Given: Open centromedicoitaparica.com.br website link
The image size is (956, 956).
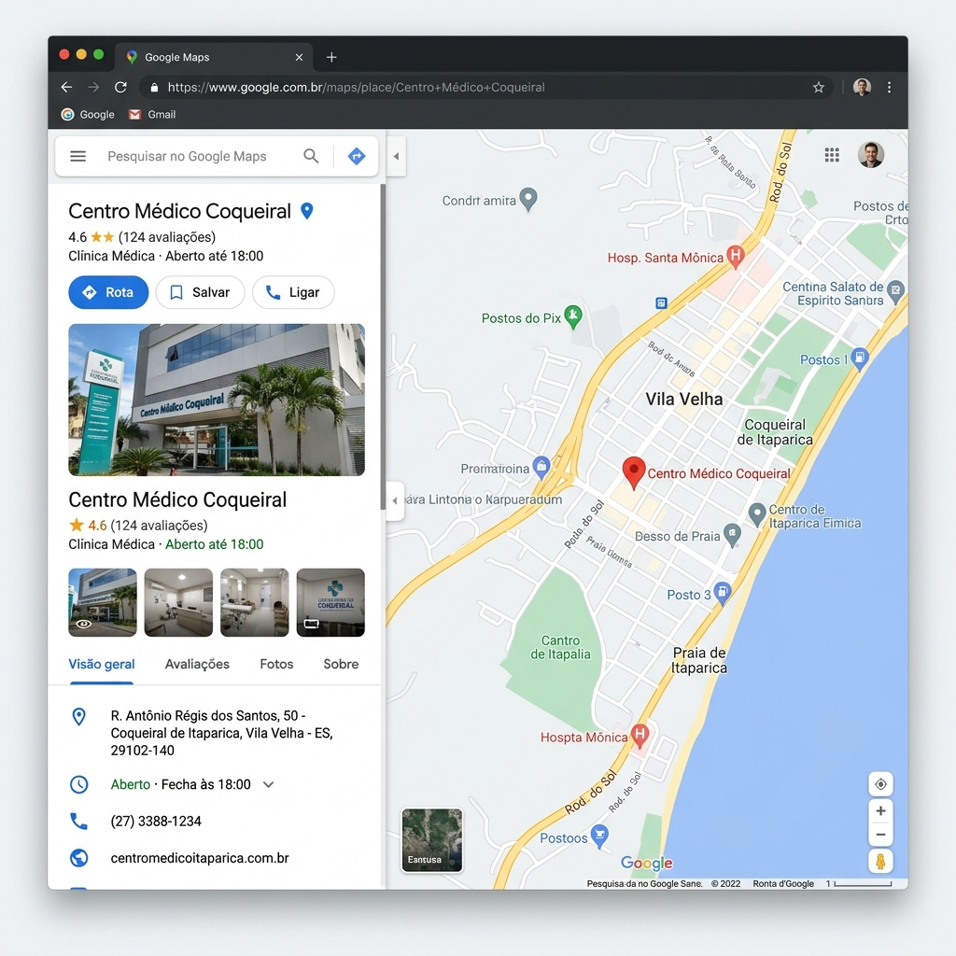Looking at the screenshot, I should (x=200, y=858).
